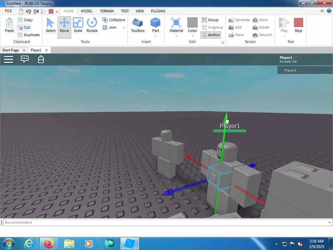Cut the selected object
Screen dimensions: 333x250
[24, 27]
